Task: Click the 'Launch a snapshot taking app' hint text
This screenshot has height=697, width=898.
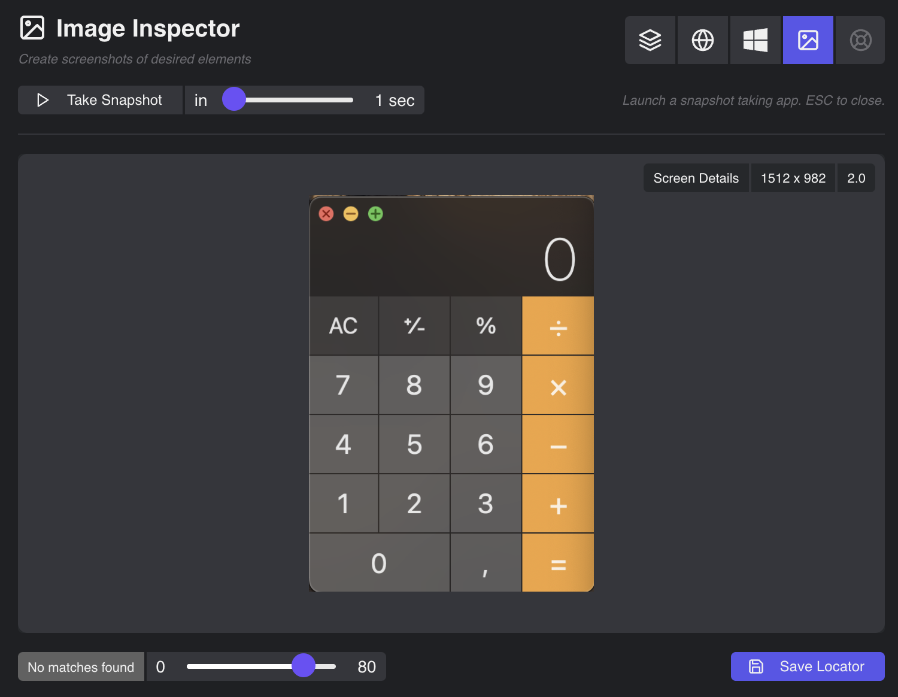Action: pos(754,101)
